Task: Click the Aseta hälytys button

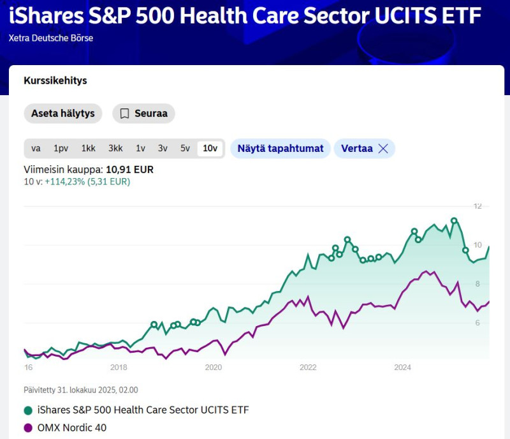Action: coord(62,114)
